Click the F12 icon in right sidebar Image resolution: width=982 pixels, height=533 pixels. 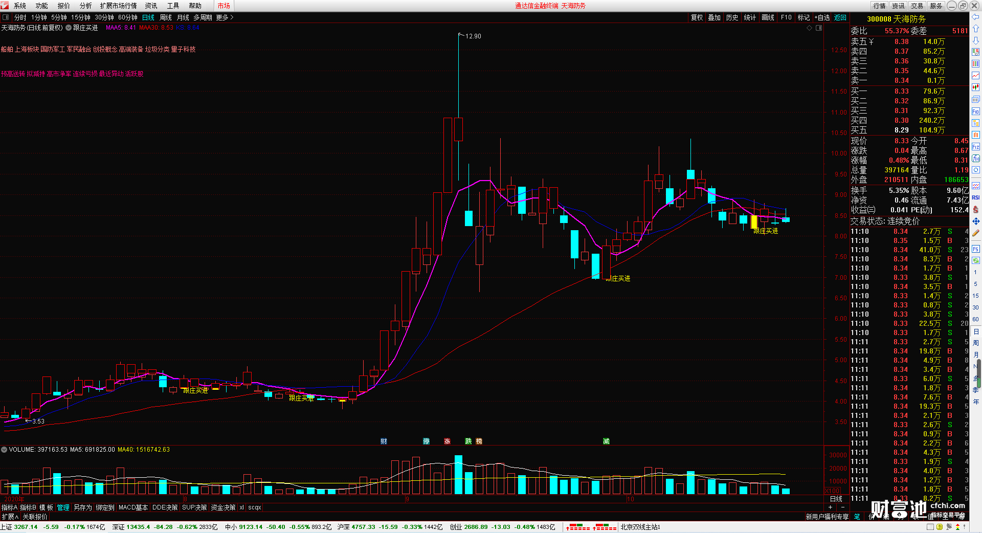pos(976,146)
